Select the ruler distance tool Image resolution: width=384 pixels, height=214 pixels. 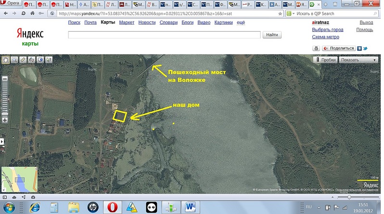pos(23,60)
